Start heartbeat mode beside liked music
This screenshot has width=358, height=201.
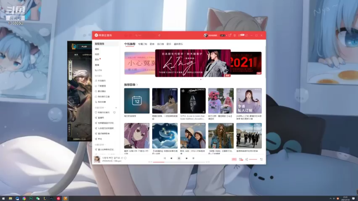114,112
